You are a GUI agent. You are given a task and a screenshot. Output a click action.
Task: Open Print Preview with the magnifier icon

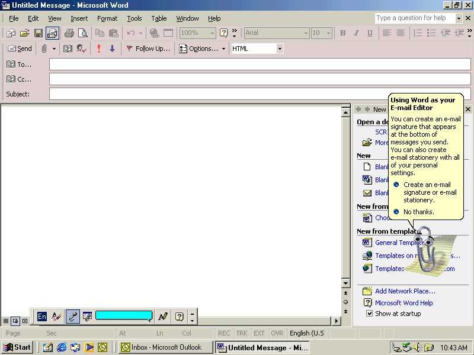pos(83,33)
